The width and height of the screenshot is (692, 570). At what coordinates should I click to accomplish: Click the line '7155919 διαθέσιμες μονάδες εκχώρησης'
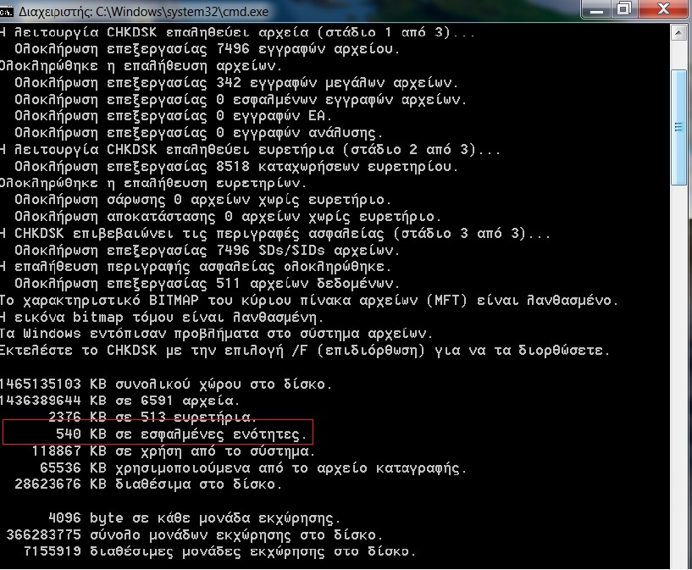(219, 552)
